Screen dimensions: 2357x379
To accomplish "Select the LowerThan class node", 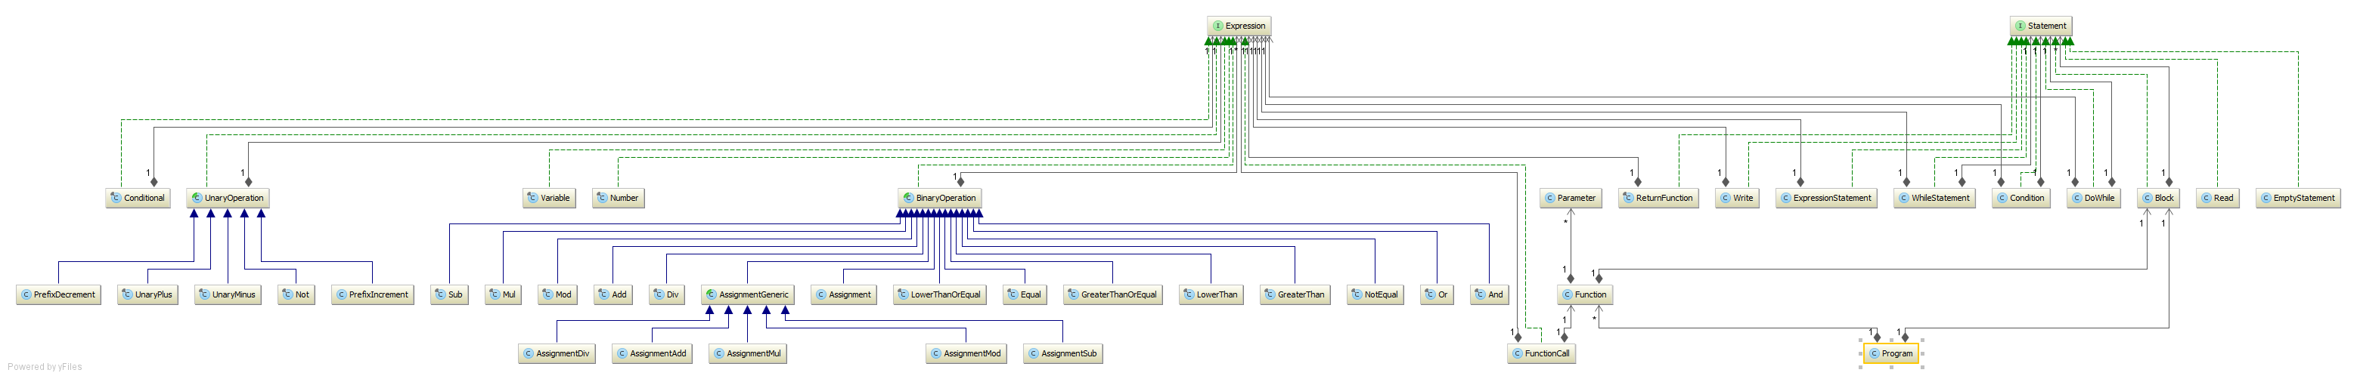I will pos(1211,294).
